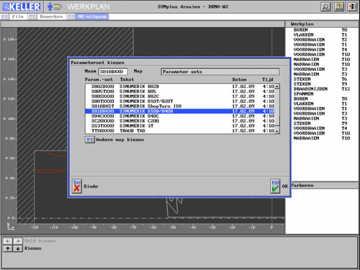Open the help question mark icon

click(338, 7)
